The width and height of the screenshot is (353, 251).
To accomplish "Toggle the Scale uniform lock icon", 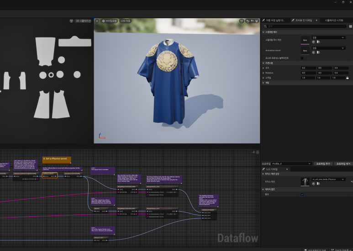I will 348,78.
